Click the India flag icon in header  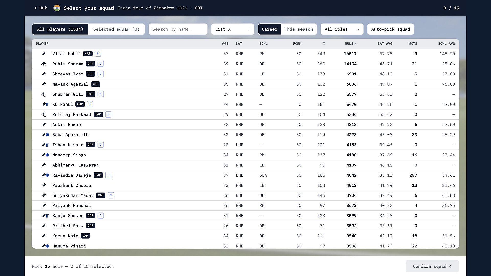57,8
